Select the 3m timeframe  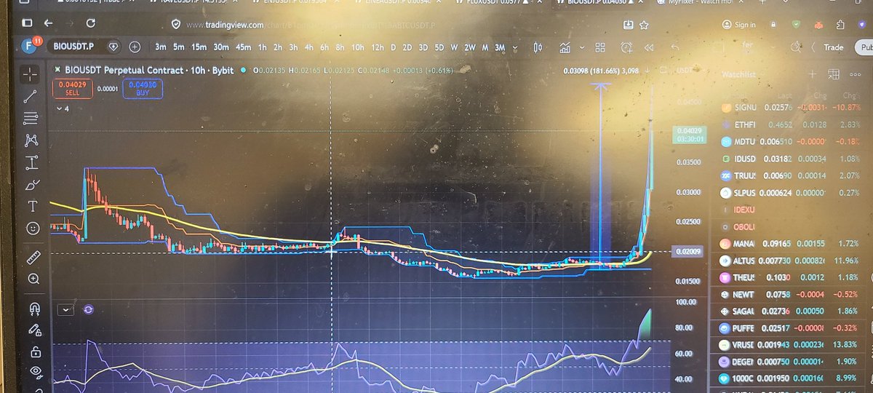(161, 47)
